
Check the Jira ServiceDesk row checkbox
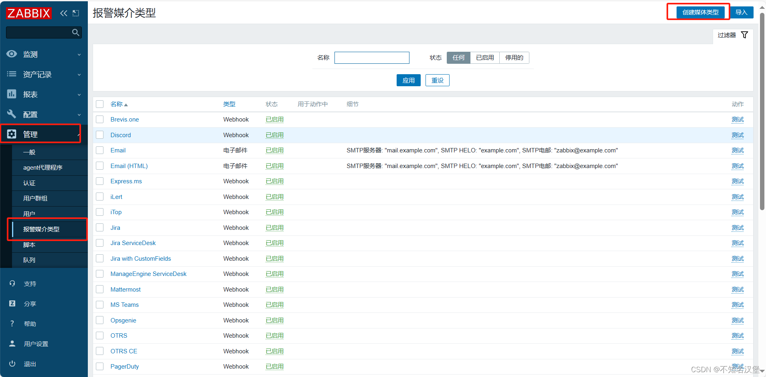point(100,243)
